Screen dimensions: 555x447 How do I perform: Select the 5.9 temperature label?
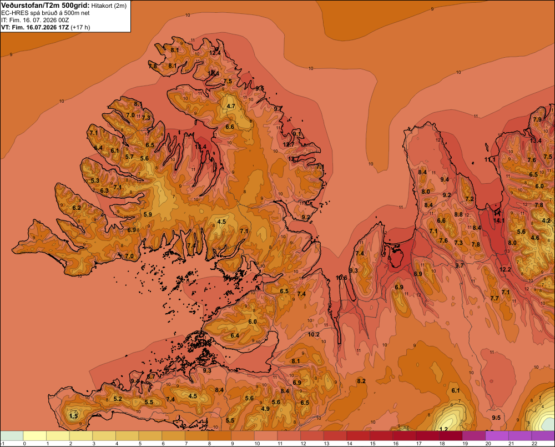point(148,214)
